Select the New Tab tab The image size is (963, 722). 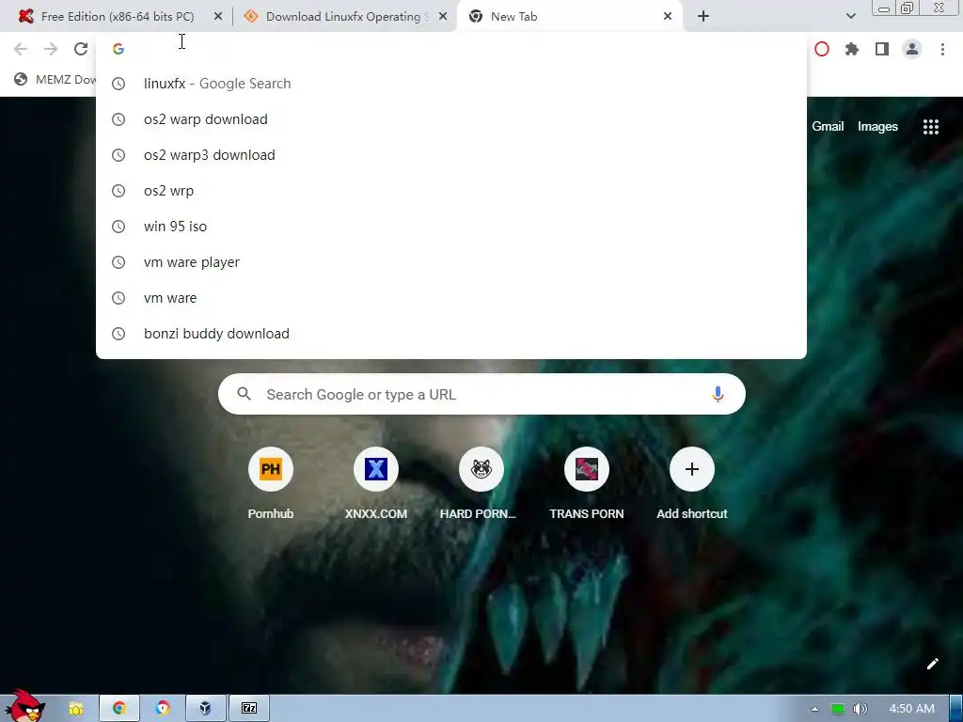[x=569, y=17]
